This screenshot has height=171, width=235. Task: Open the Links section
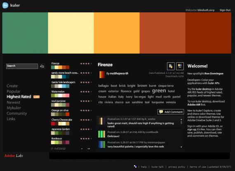[11, 119]
